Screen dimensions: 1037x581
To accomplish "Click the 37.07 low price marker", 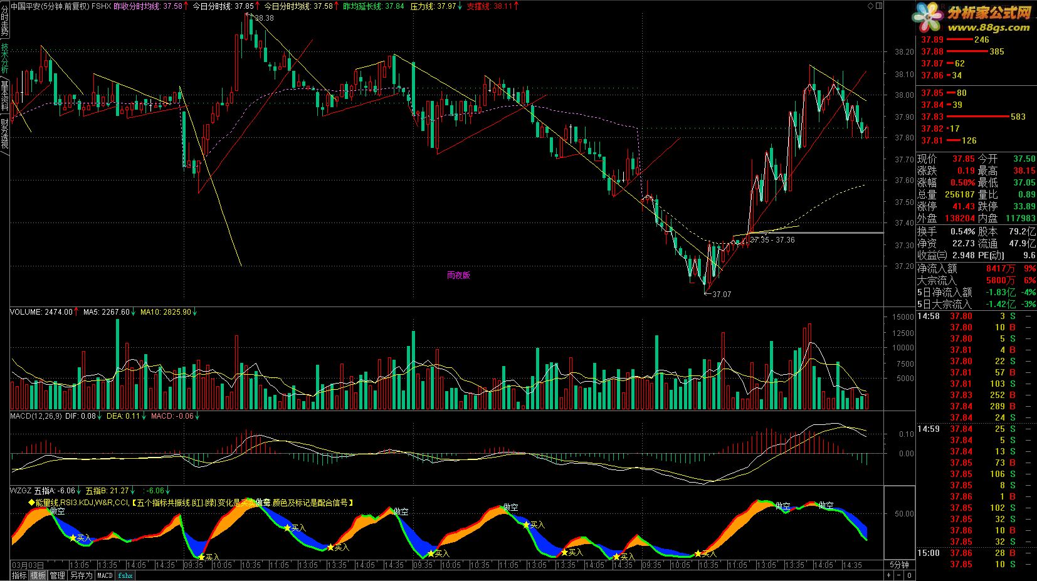I will 722,294.
